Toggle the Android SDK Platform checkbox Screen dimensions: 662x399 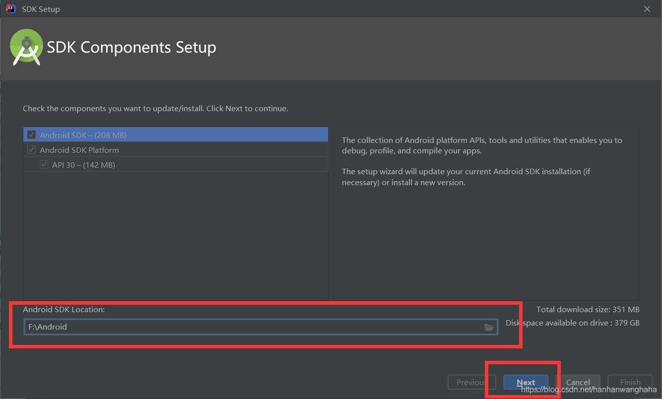pyautogui.click(x=31, y=149)
